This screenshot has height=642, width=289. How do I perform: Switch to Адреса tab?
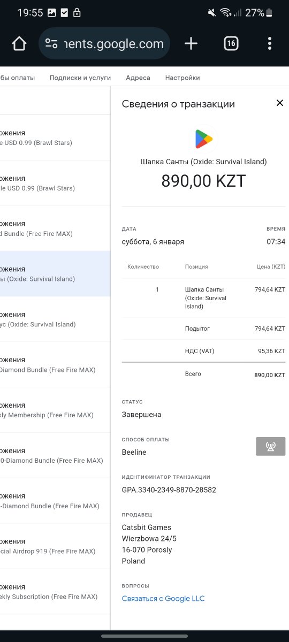click(138, 78)
